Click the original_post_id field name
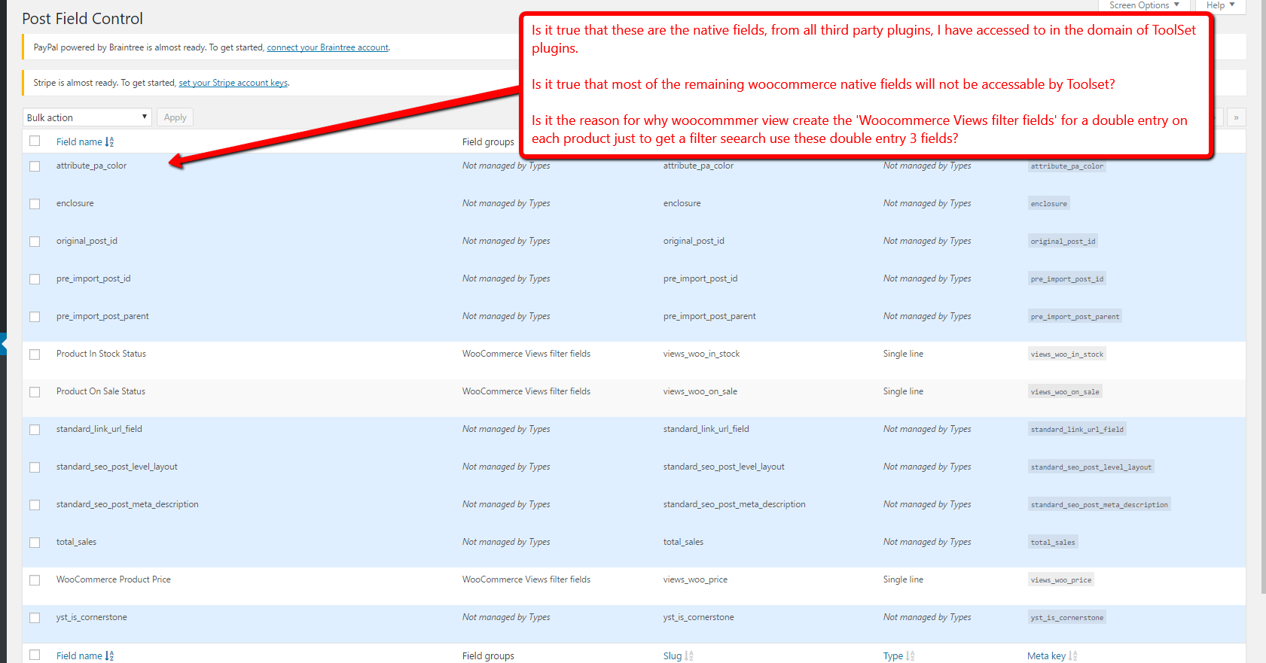The image size is (1266, 663). pos(87,241)
